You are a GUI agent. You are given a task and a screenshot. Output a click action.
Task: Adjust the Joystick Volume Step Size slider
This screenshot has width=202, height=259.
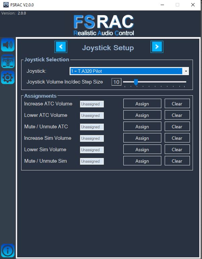click(136, 82)
